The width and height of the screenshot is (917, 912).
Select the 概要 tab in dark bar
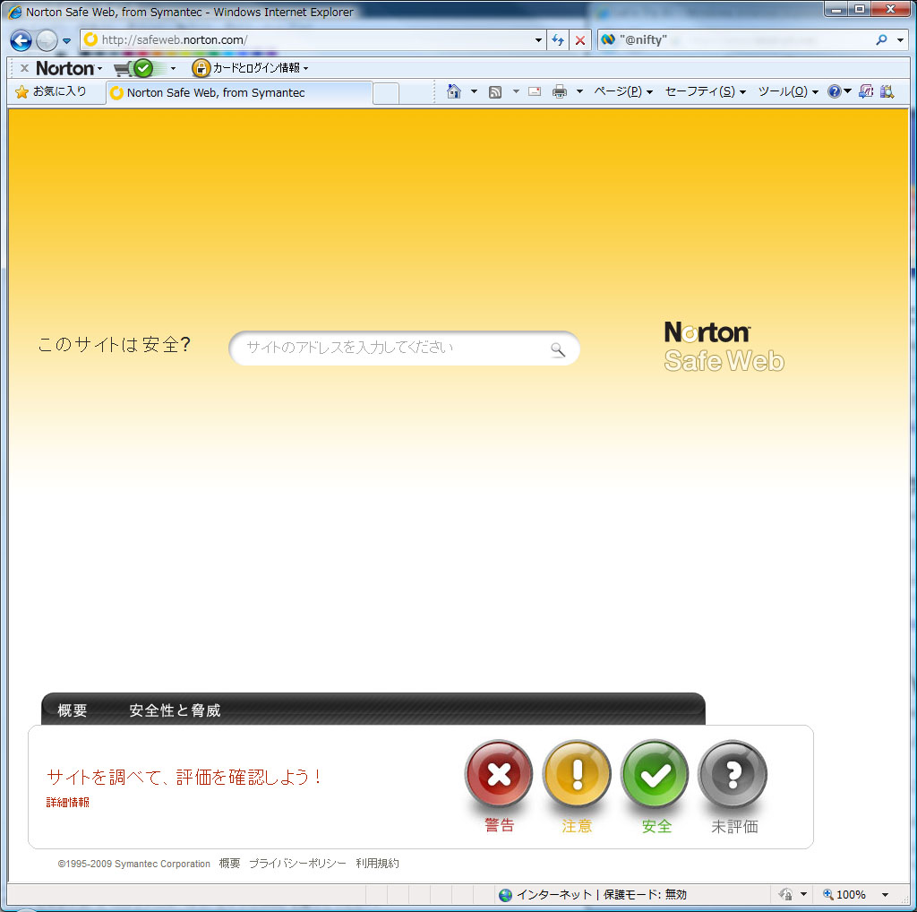coord(73,710)
